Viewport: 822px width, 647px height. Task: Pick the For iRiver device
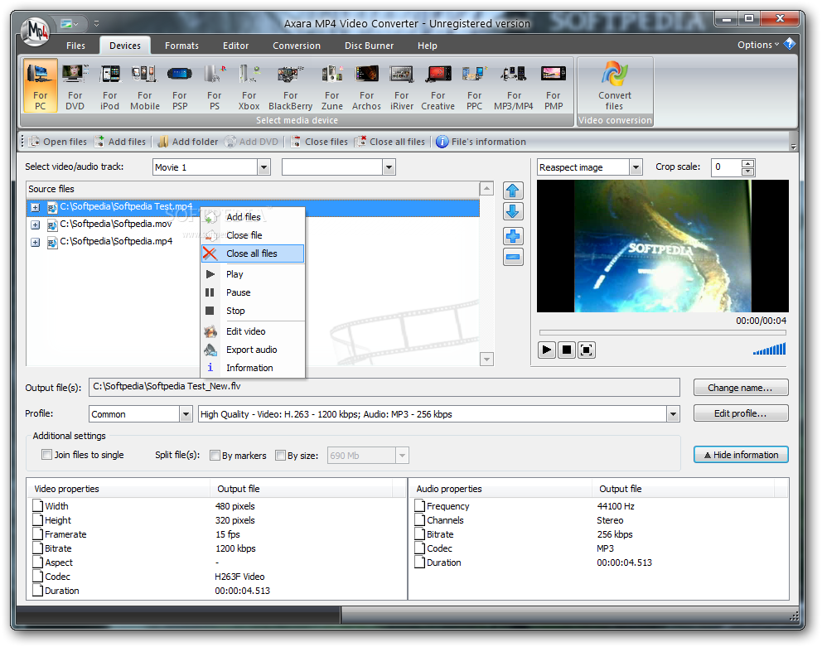402,86
